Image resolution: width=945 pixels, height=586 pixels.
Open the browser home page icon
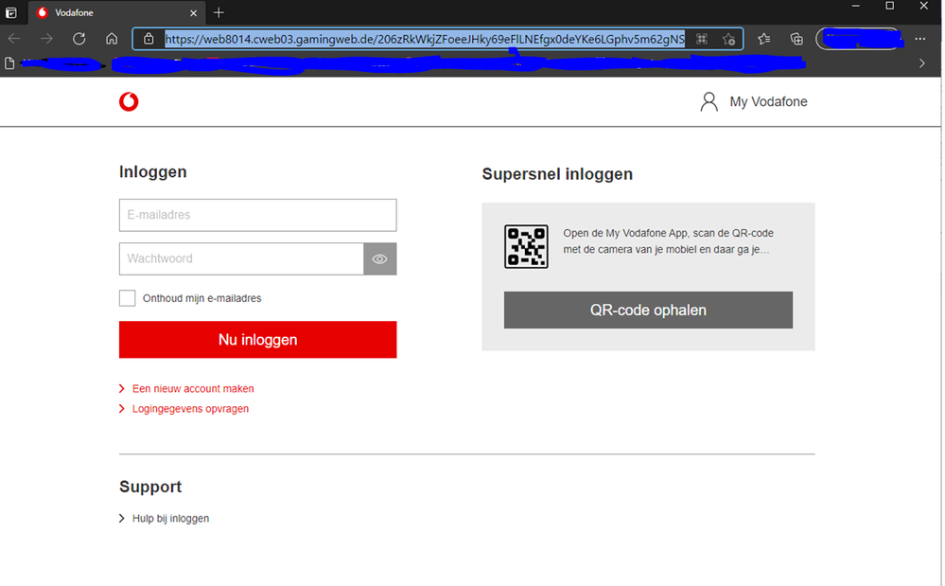pos(112,39)
